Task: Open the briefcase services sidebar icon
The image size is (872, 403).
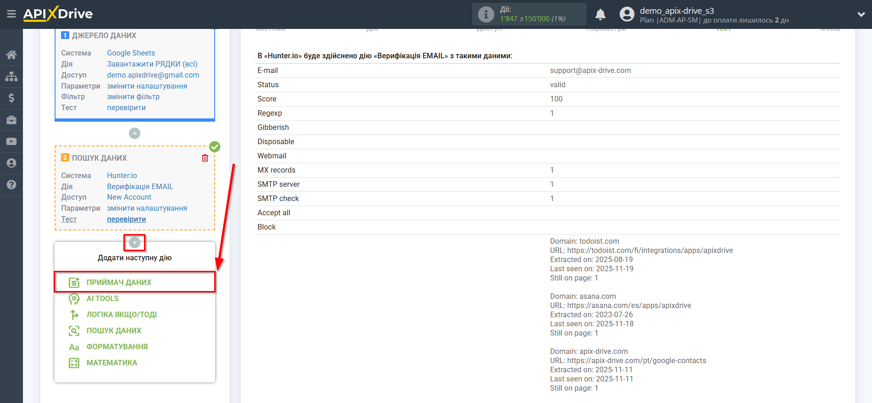Action: [11, 120]
